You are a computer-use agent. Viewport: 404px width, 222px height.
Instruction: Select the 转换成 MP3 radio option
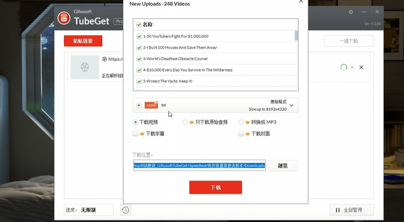(x=241, y=122)
